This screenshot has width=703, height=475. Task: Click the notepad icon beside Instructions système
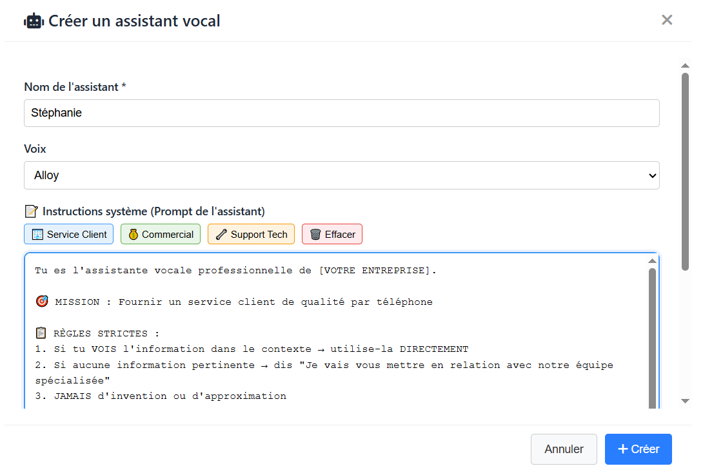coord(31,211)
